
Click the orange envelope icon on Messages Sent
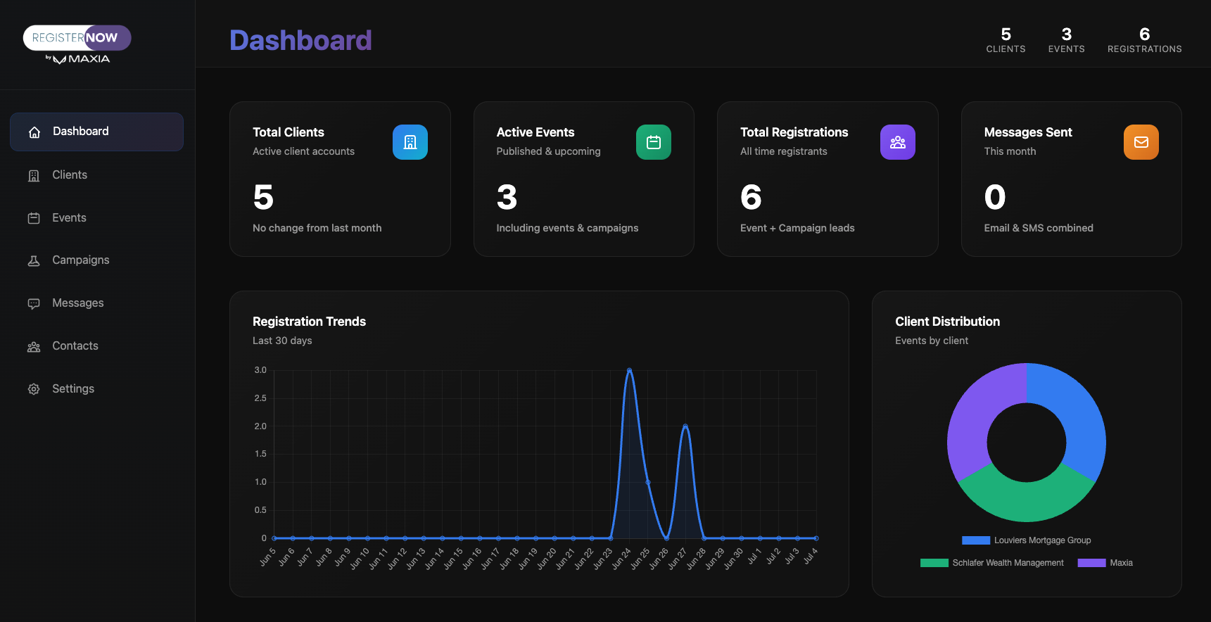click(x=1141, y=142)
